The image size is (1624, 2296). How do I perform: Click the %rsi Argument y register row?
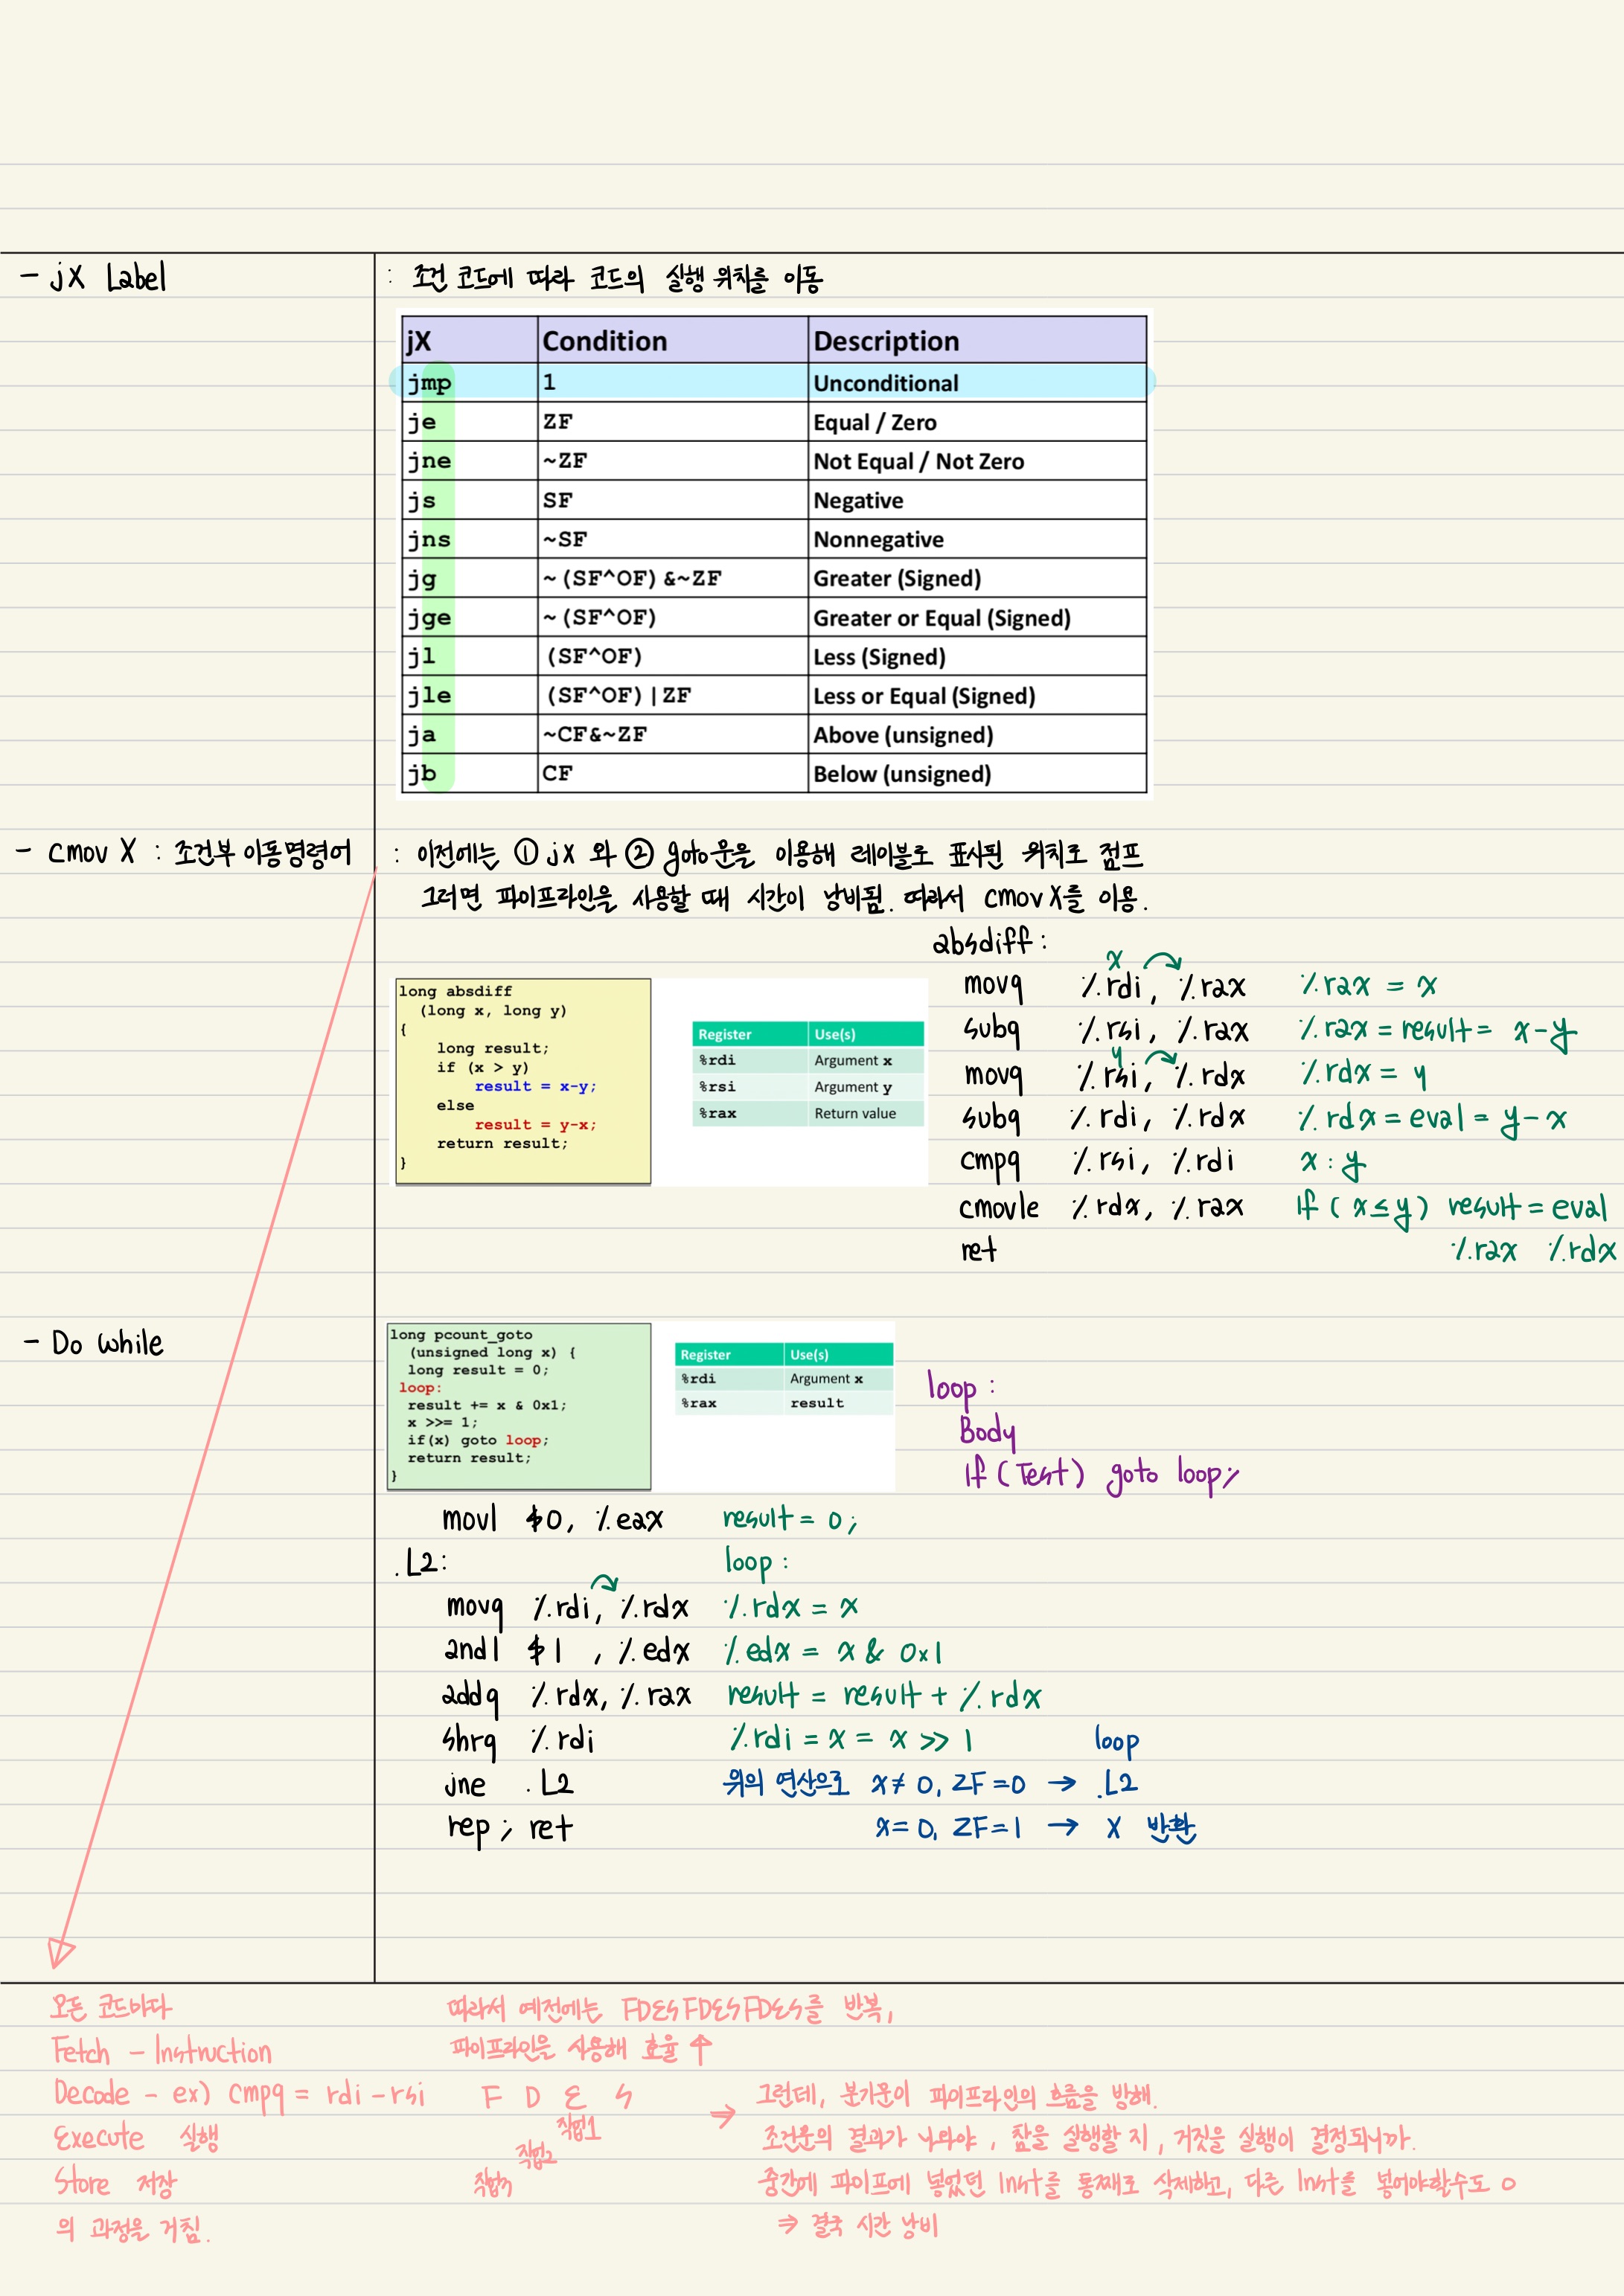coord(807,1087)
